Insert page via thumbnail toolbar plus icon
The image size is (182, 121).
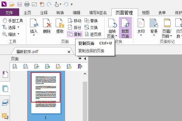coord(58,67)
